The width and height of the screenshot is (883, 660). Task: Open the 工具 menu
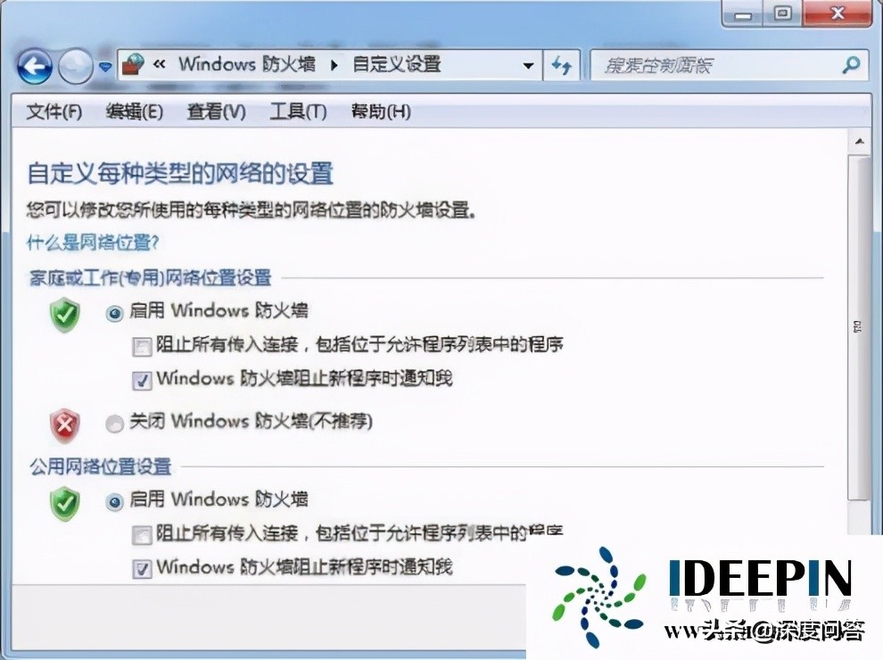(x=297, y=111)
